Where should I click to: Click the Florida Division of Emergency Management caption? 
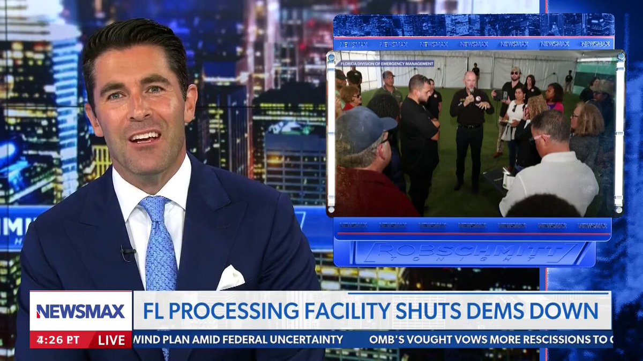(387, 64)
